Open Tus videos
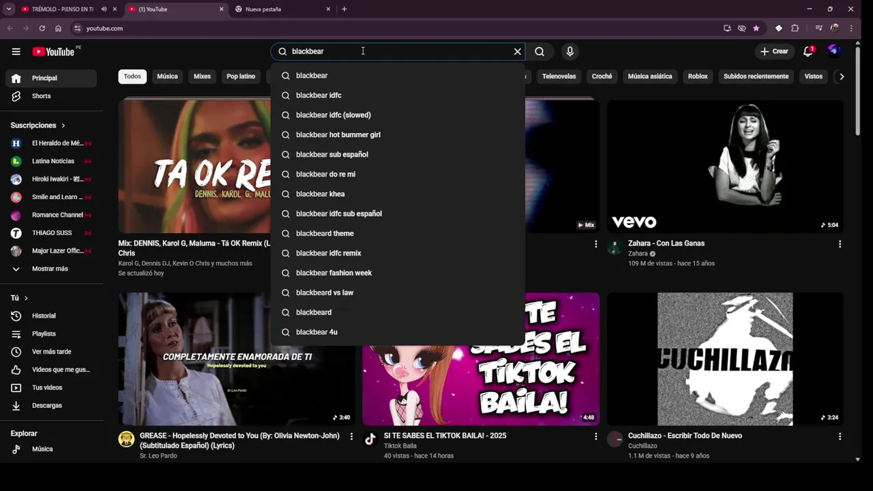The height and width of the screenshot is (491, 873). (x=51, y=387)
